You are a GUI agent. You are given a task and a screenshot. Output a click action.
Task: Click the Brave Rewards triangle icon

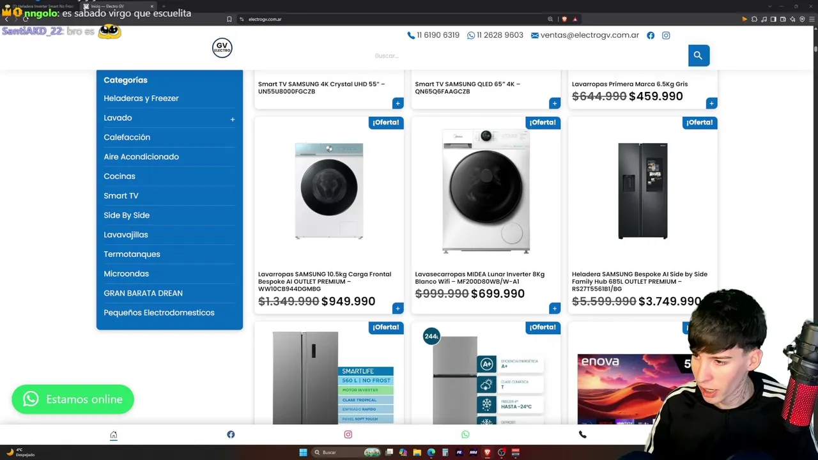click(x=575, y=19)
